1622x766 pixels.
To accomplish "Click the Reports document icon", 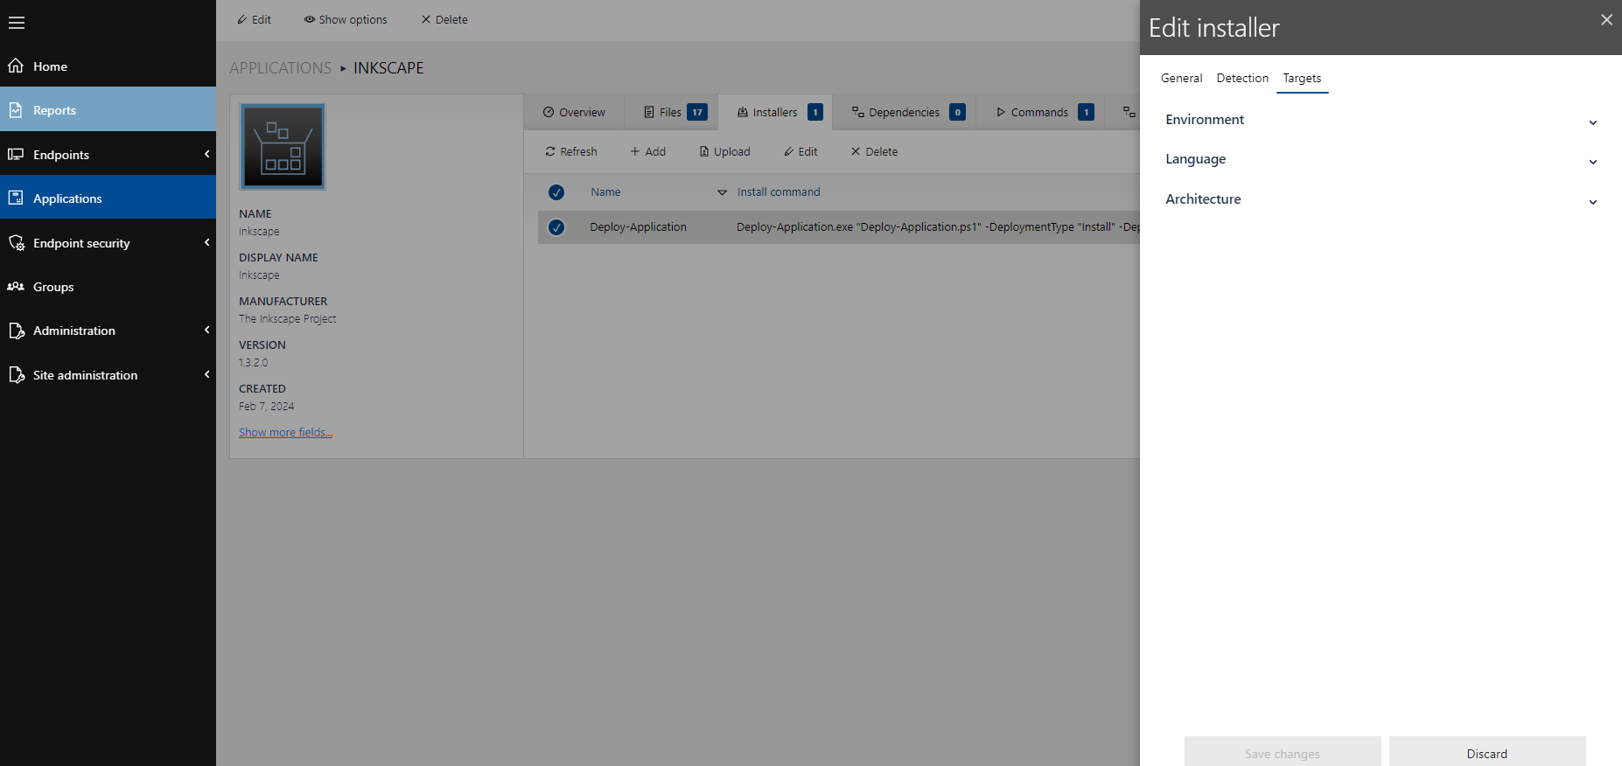I will tap(16, 110).
